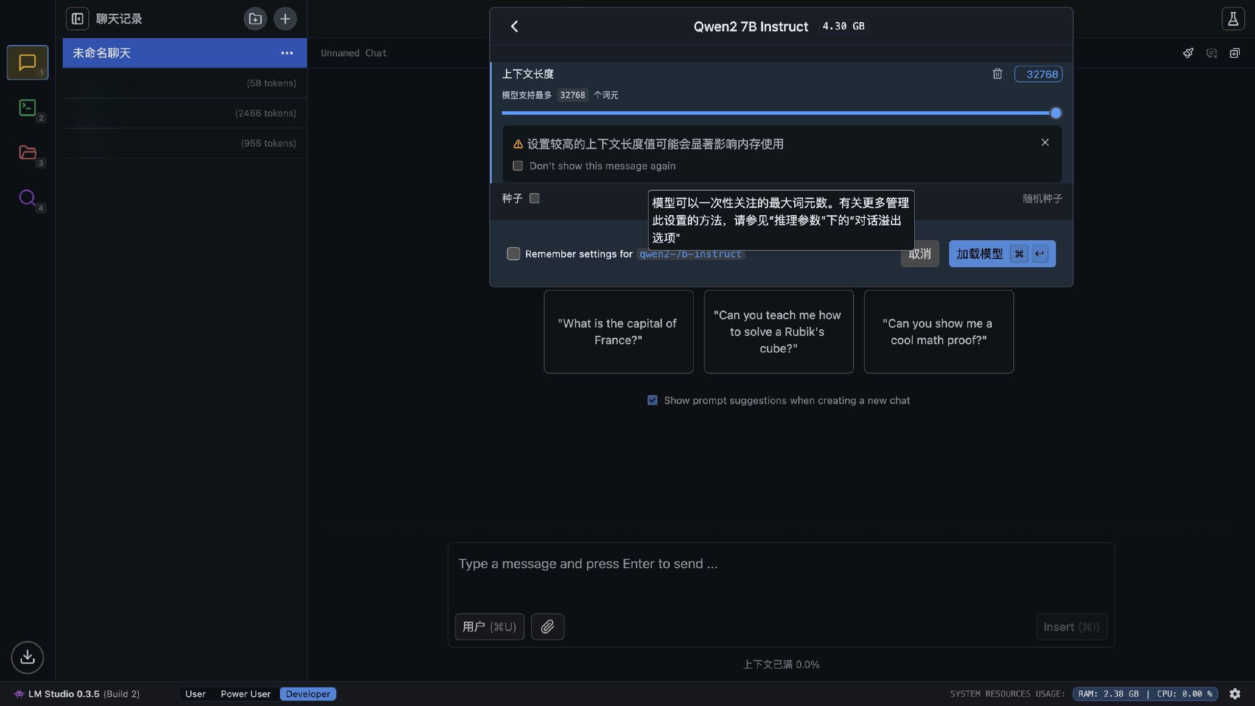Viewport: 1255px width, 706px height.
Task: Toggle Remember settings for qwen2-7b-instruct
Action: [x=513, y=253]
